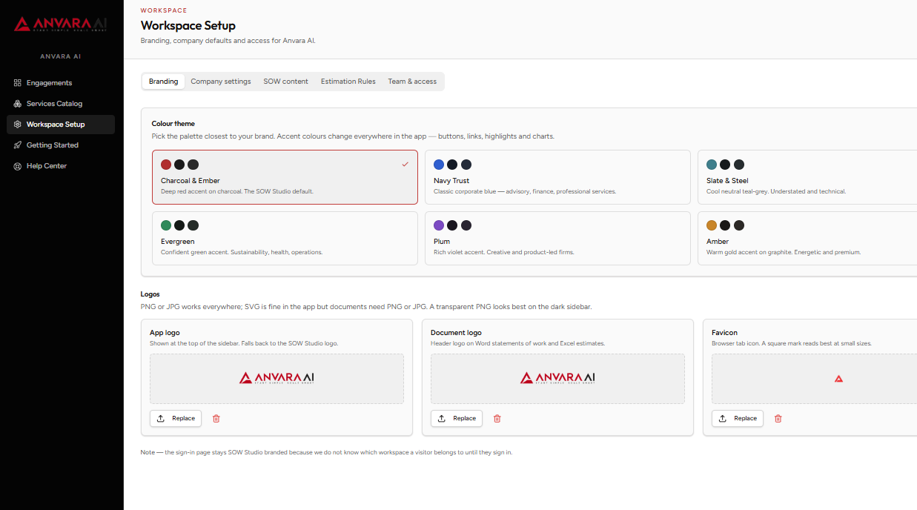Open Services Catalog in the sidebar
Screen dimensions: 917x510
(x=61, y=104)
